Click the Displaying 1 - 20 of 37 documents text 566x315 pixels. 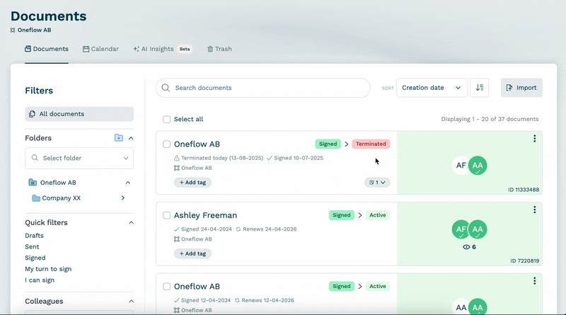[490, 119]
